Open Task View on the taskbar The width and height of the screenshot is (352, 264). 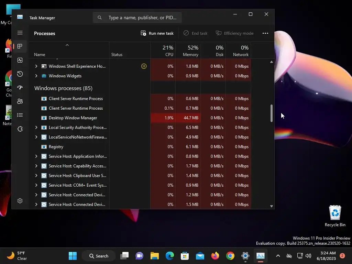click(124, 256)
